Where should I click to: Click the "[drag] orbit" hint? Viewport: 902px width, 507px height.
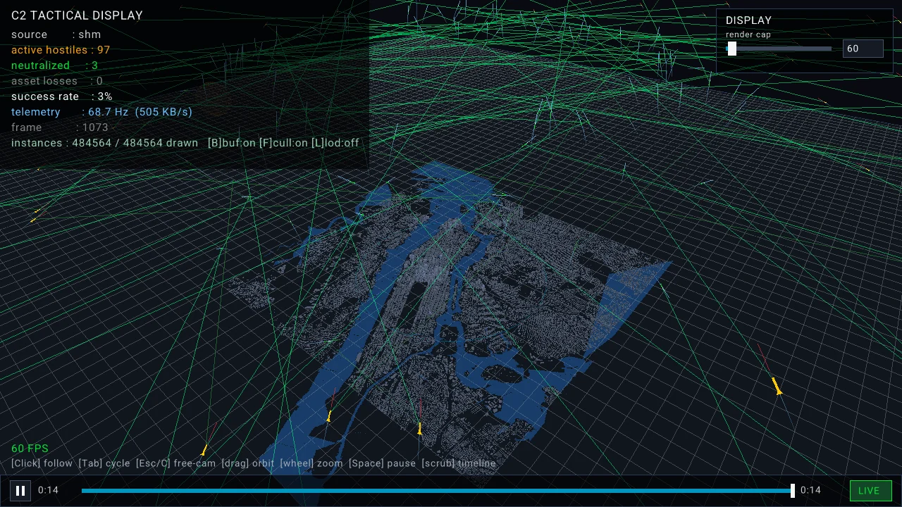point(248,463)
